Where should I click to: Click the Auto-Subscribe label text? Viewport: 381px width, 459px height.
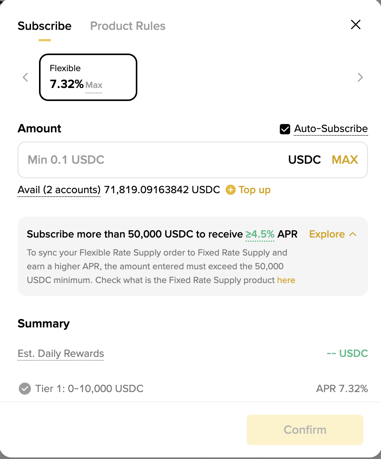[331, 129]
